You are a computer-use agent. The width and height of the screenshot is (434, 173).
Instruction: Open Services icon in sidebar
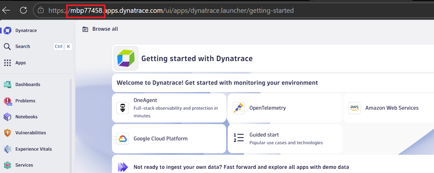click(7, 165)
